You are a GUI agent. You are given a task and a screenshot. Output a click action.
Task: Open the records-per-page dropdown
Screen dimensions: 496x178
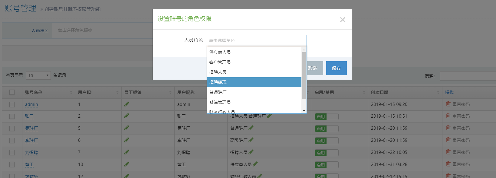click(x=38, y=75)
